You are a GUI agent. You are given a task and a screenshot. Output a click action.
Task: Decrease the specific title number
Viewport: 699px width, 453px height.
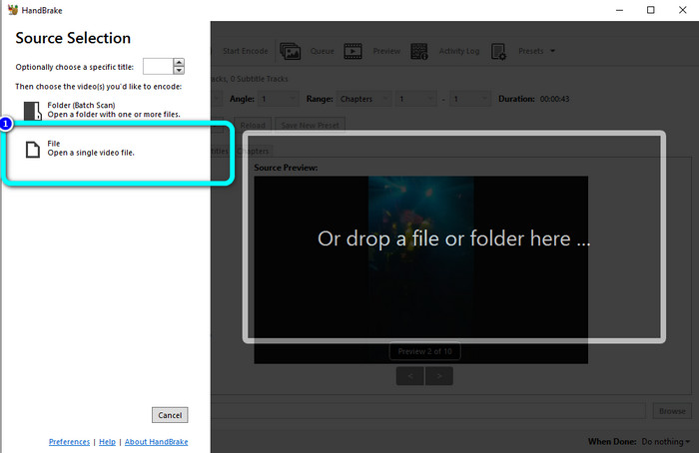179,71
